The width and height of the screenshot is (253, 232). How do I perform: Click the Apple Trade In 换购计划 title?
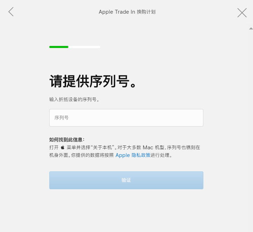coord(127,12)
